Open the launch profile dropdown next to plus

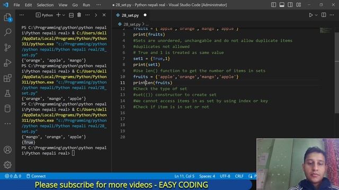tap(64, 15)
